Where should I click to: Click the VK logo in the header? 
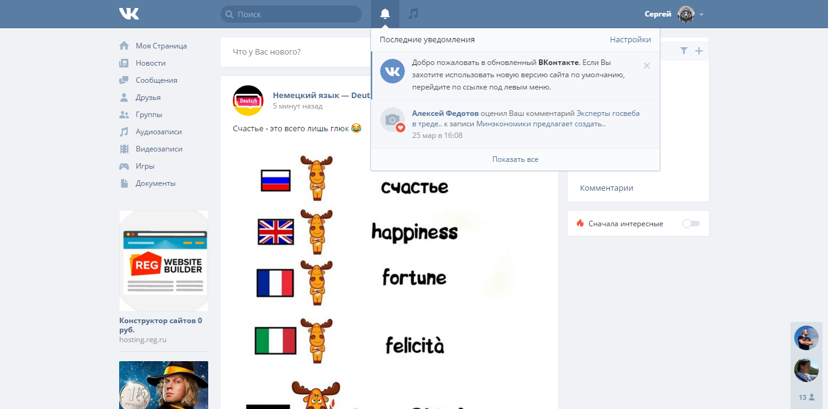tap(129, 13)
